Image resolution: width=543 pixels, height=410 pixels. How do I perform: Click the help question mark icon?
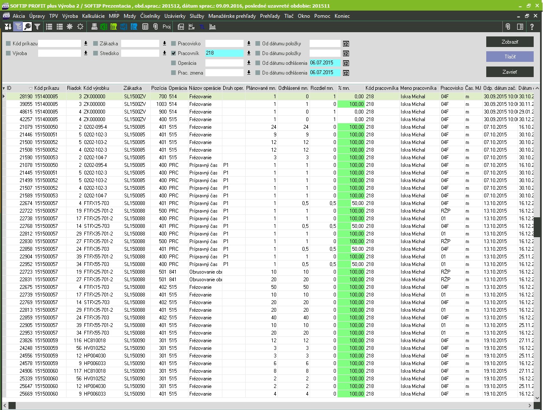tap(532, 27)
